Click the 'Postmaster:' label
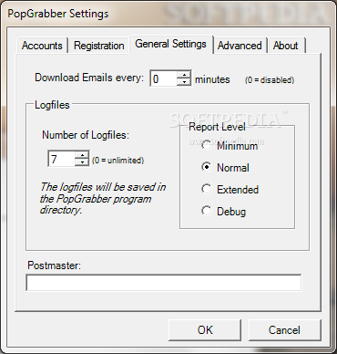 55,265
